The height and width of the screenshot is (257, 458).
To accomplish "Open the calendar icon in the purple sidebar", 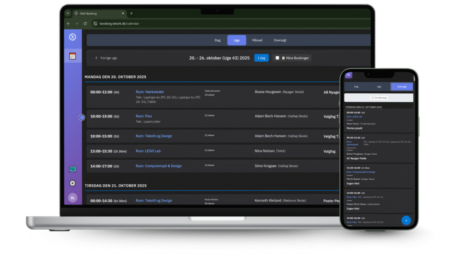I will pos(72,55).
